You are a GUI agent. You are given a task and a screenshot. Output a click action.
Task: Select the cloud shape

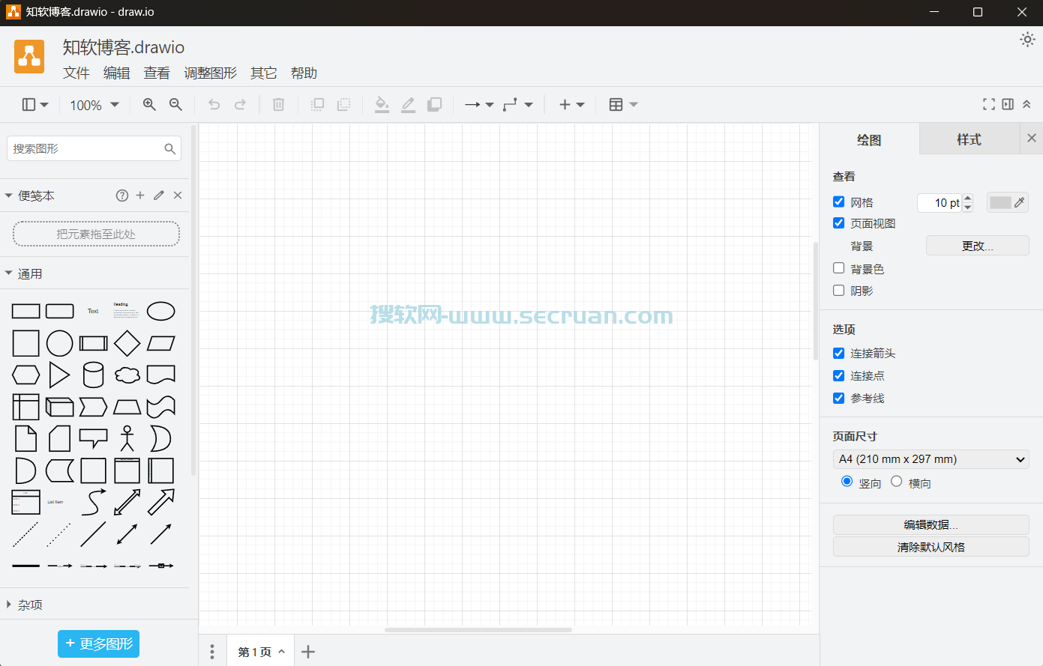tap(127, 375)
